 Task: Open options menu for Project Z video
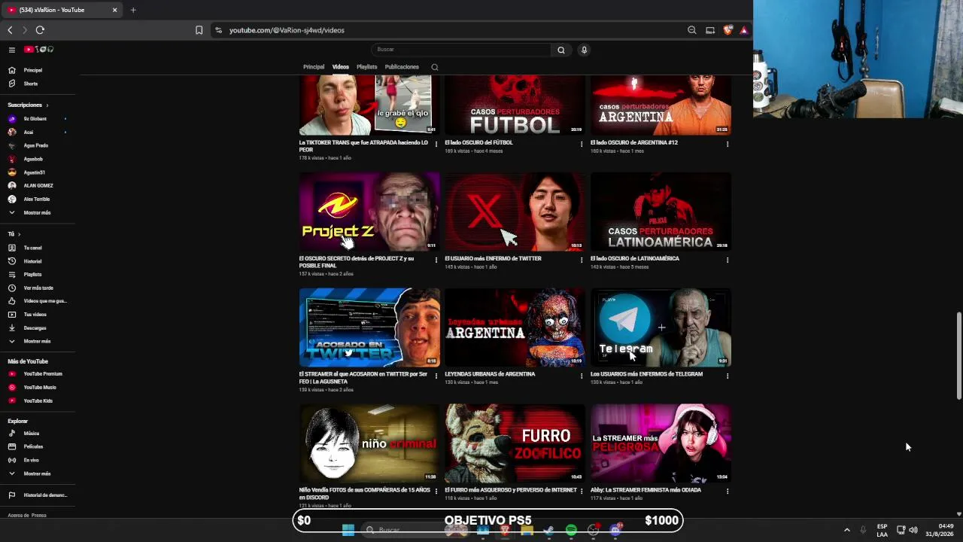[436, 260]
